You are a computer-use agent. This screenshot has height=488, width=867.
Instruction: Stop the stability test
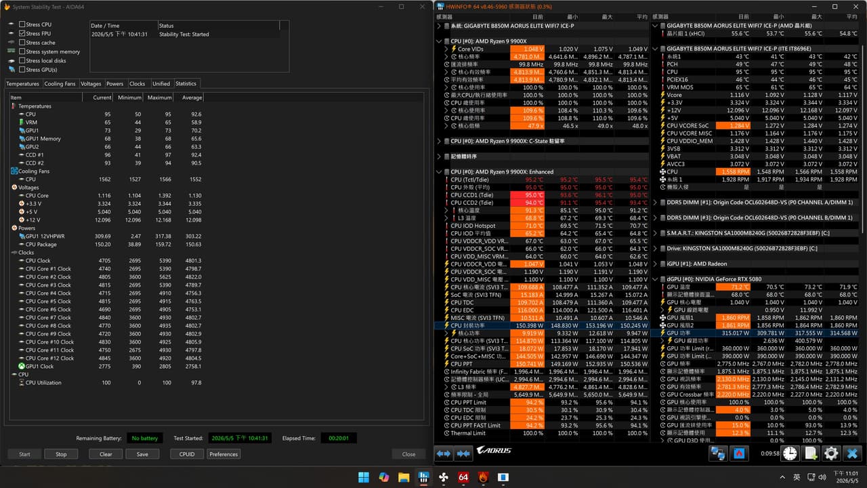pyautogui.click(x=61, y=454)
